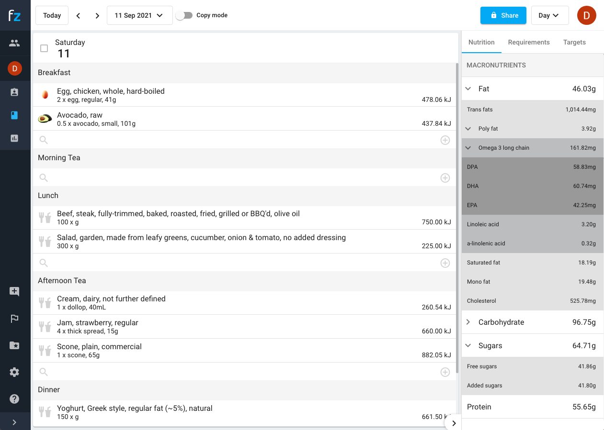Switch to the Requirements tab
Viewport: 604px width, 430px height.
pyautogui.click(x=528, y=42)
